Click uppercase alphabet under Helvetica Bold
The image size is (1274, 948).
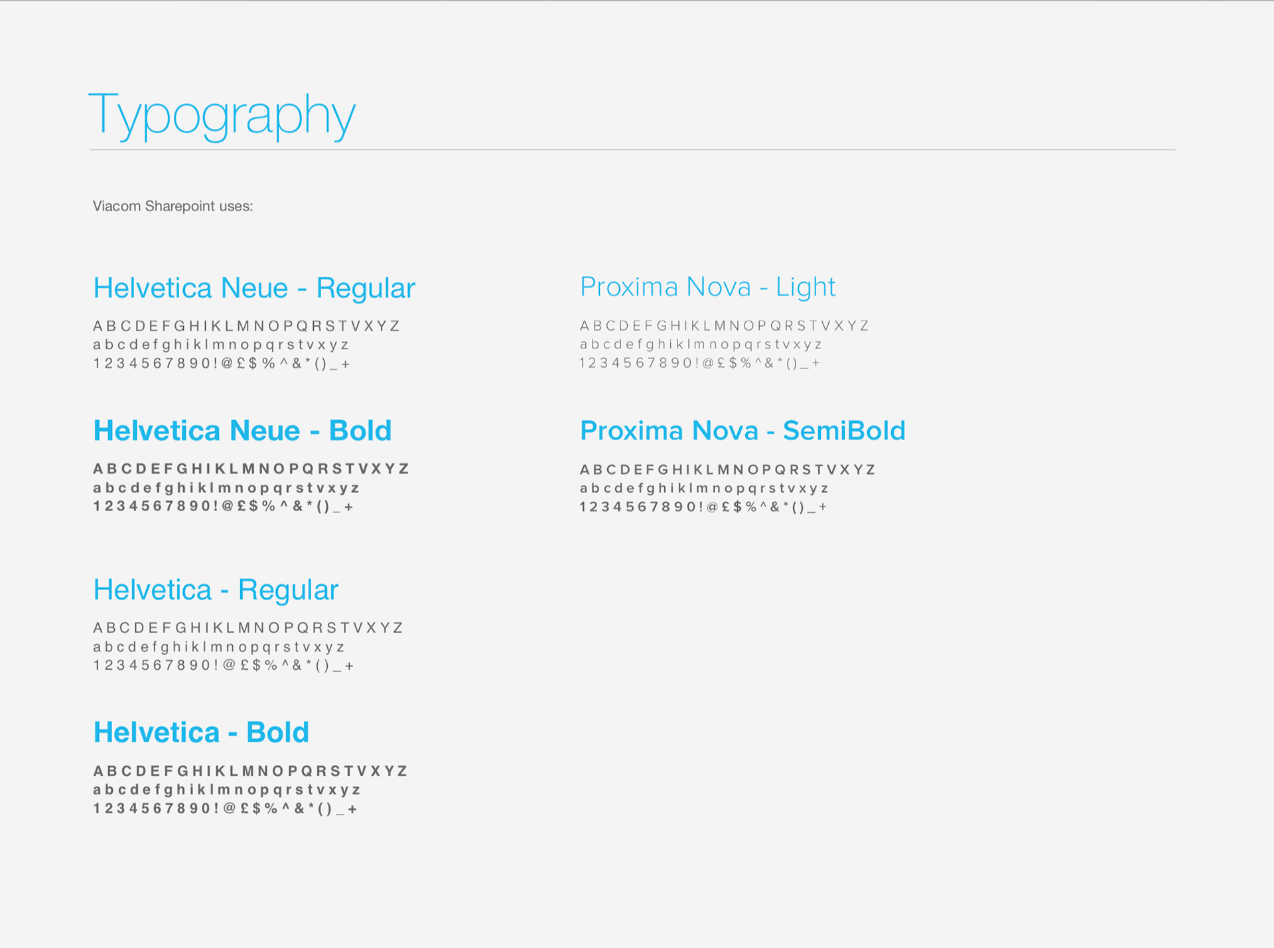pos(250,771)
